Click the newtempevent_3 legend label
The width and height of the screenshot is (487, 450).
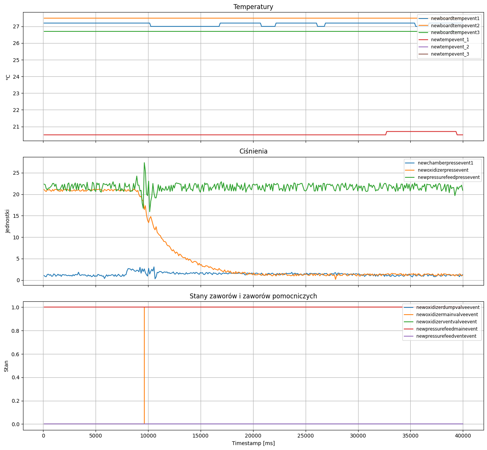point(450,54)
